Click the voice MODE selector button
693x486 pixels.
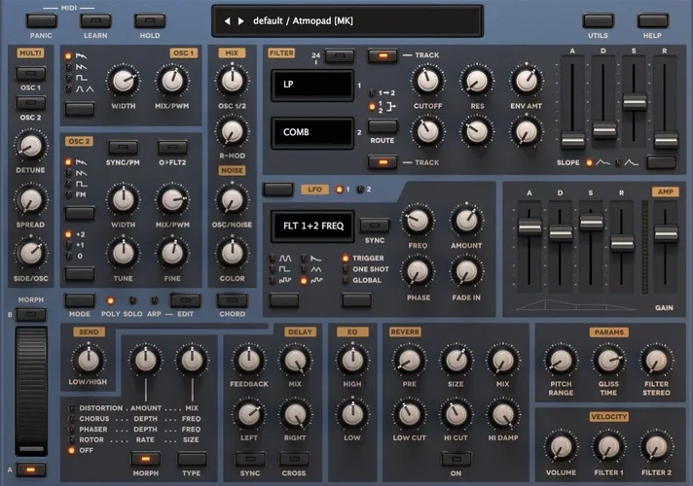coord(80,300)
